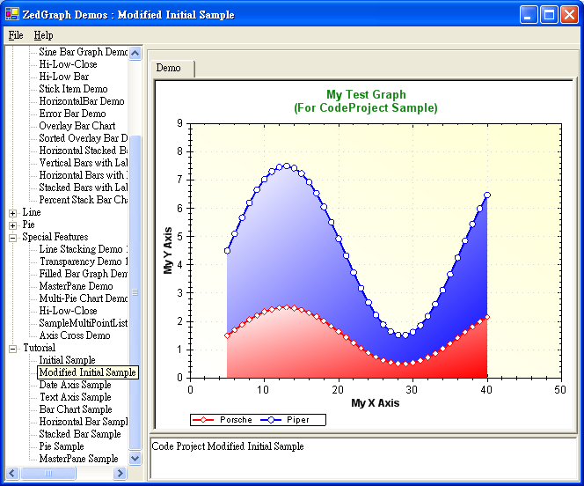
Task: Select the Tutorial category label
Action: coord(39,348)
